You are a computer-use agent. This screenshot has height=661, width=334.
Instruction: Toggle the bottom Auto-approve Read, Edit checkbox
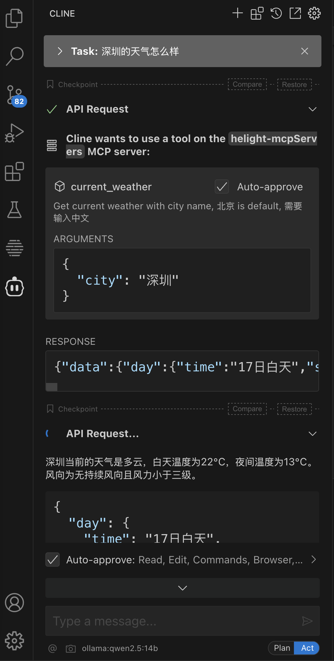[x=52, y=560]
